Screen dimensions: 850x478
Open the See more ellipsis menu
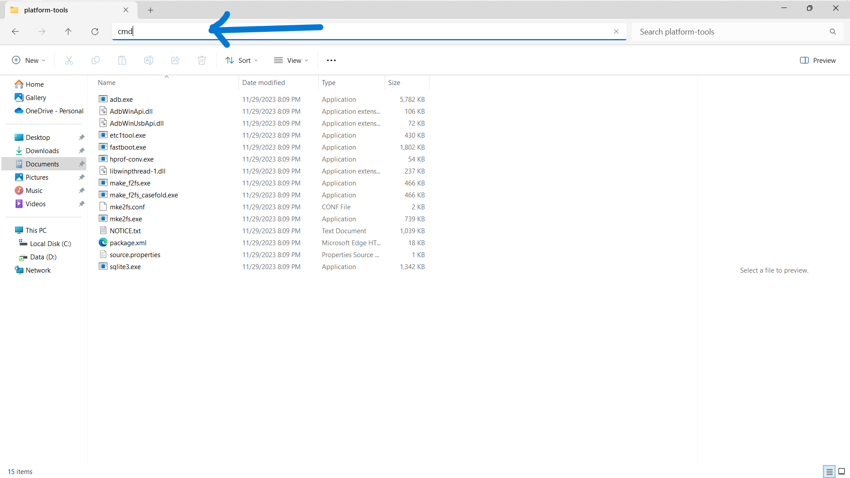click(x=331, y=60)
